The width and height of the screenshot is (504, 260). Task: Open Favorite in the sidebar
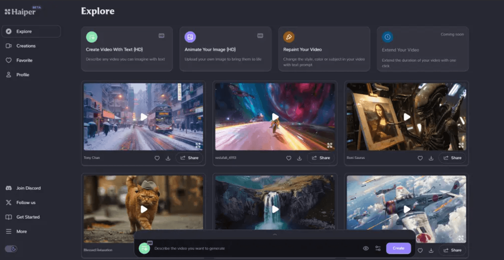[x=24, y=60]
